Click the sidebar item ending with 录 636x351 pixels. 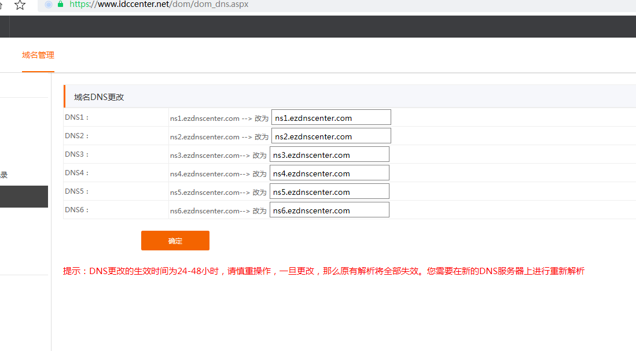click(4, 175)
